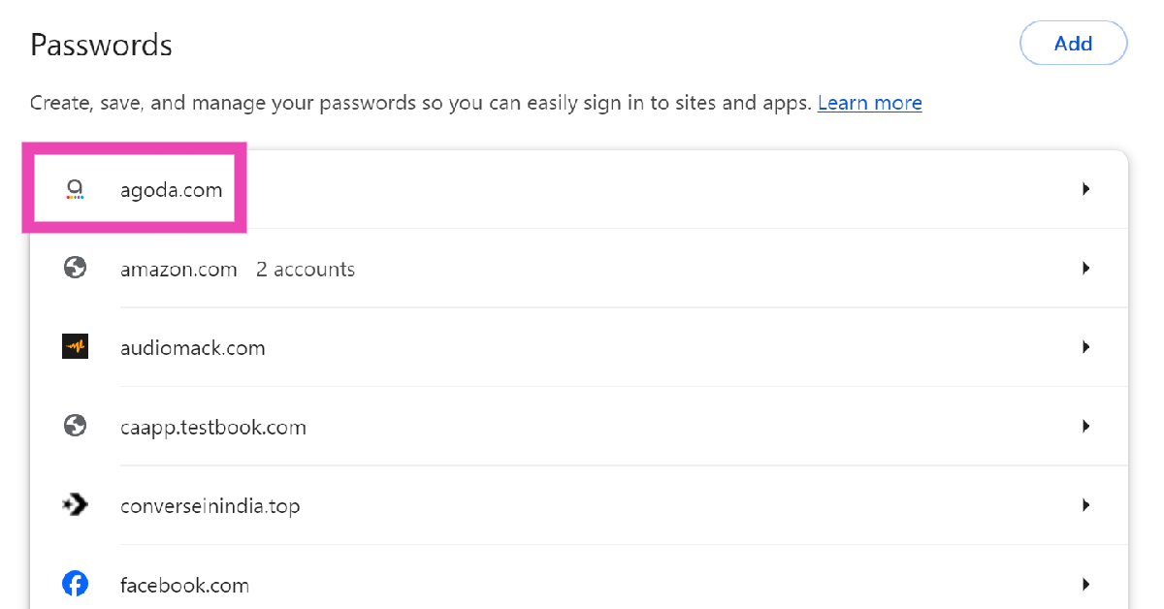Click the agoda.com site icon
Image resolution: width=1164 pixels, height=609 pixels.
75,189
